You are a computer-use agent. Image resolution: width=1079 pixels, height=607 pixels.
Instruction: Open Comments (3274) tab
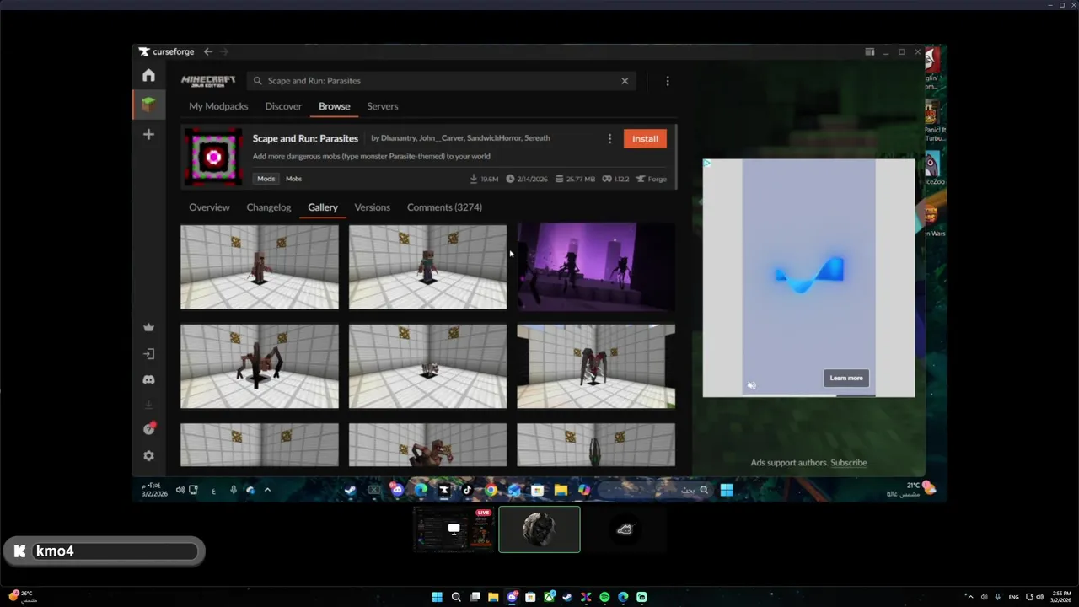point(444,207)
